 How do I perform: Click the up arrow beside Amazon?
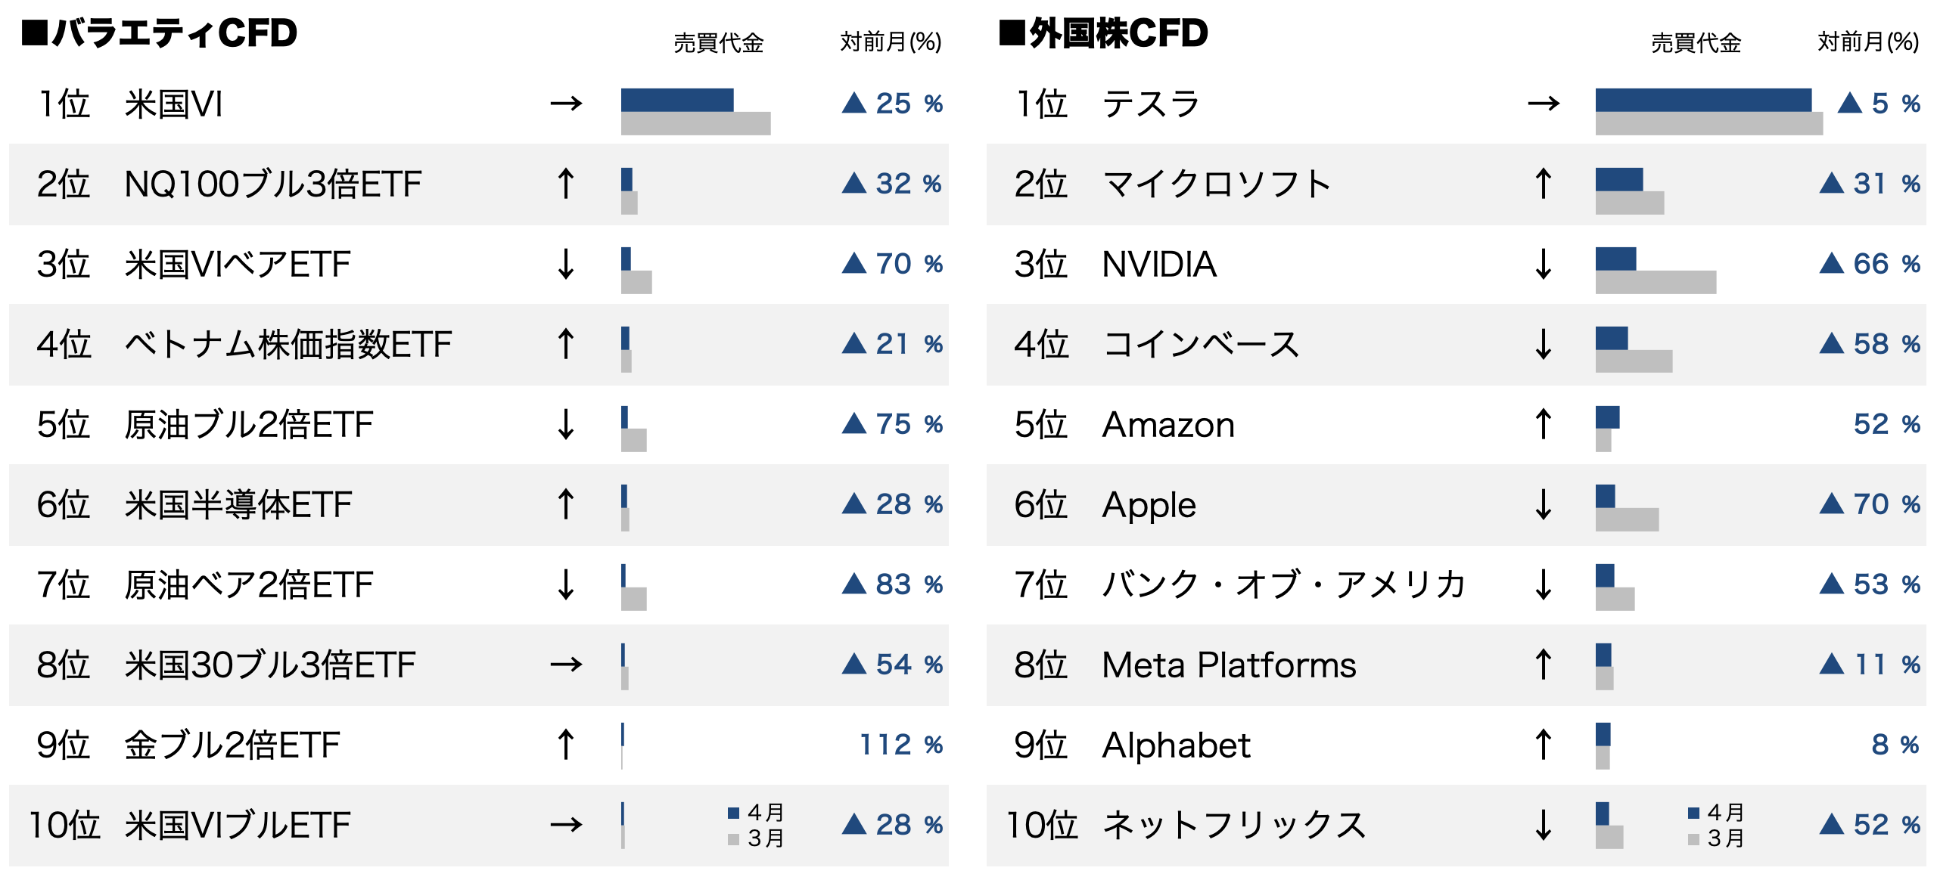[x=1544, y=424]
